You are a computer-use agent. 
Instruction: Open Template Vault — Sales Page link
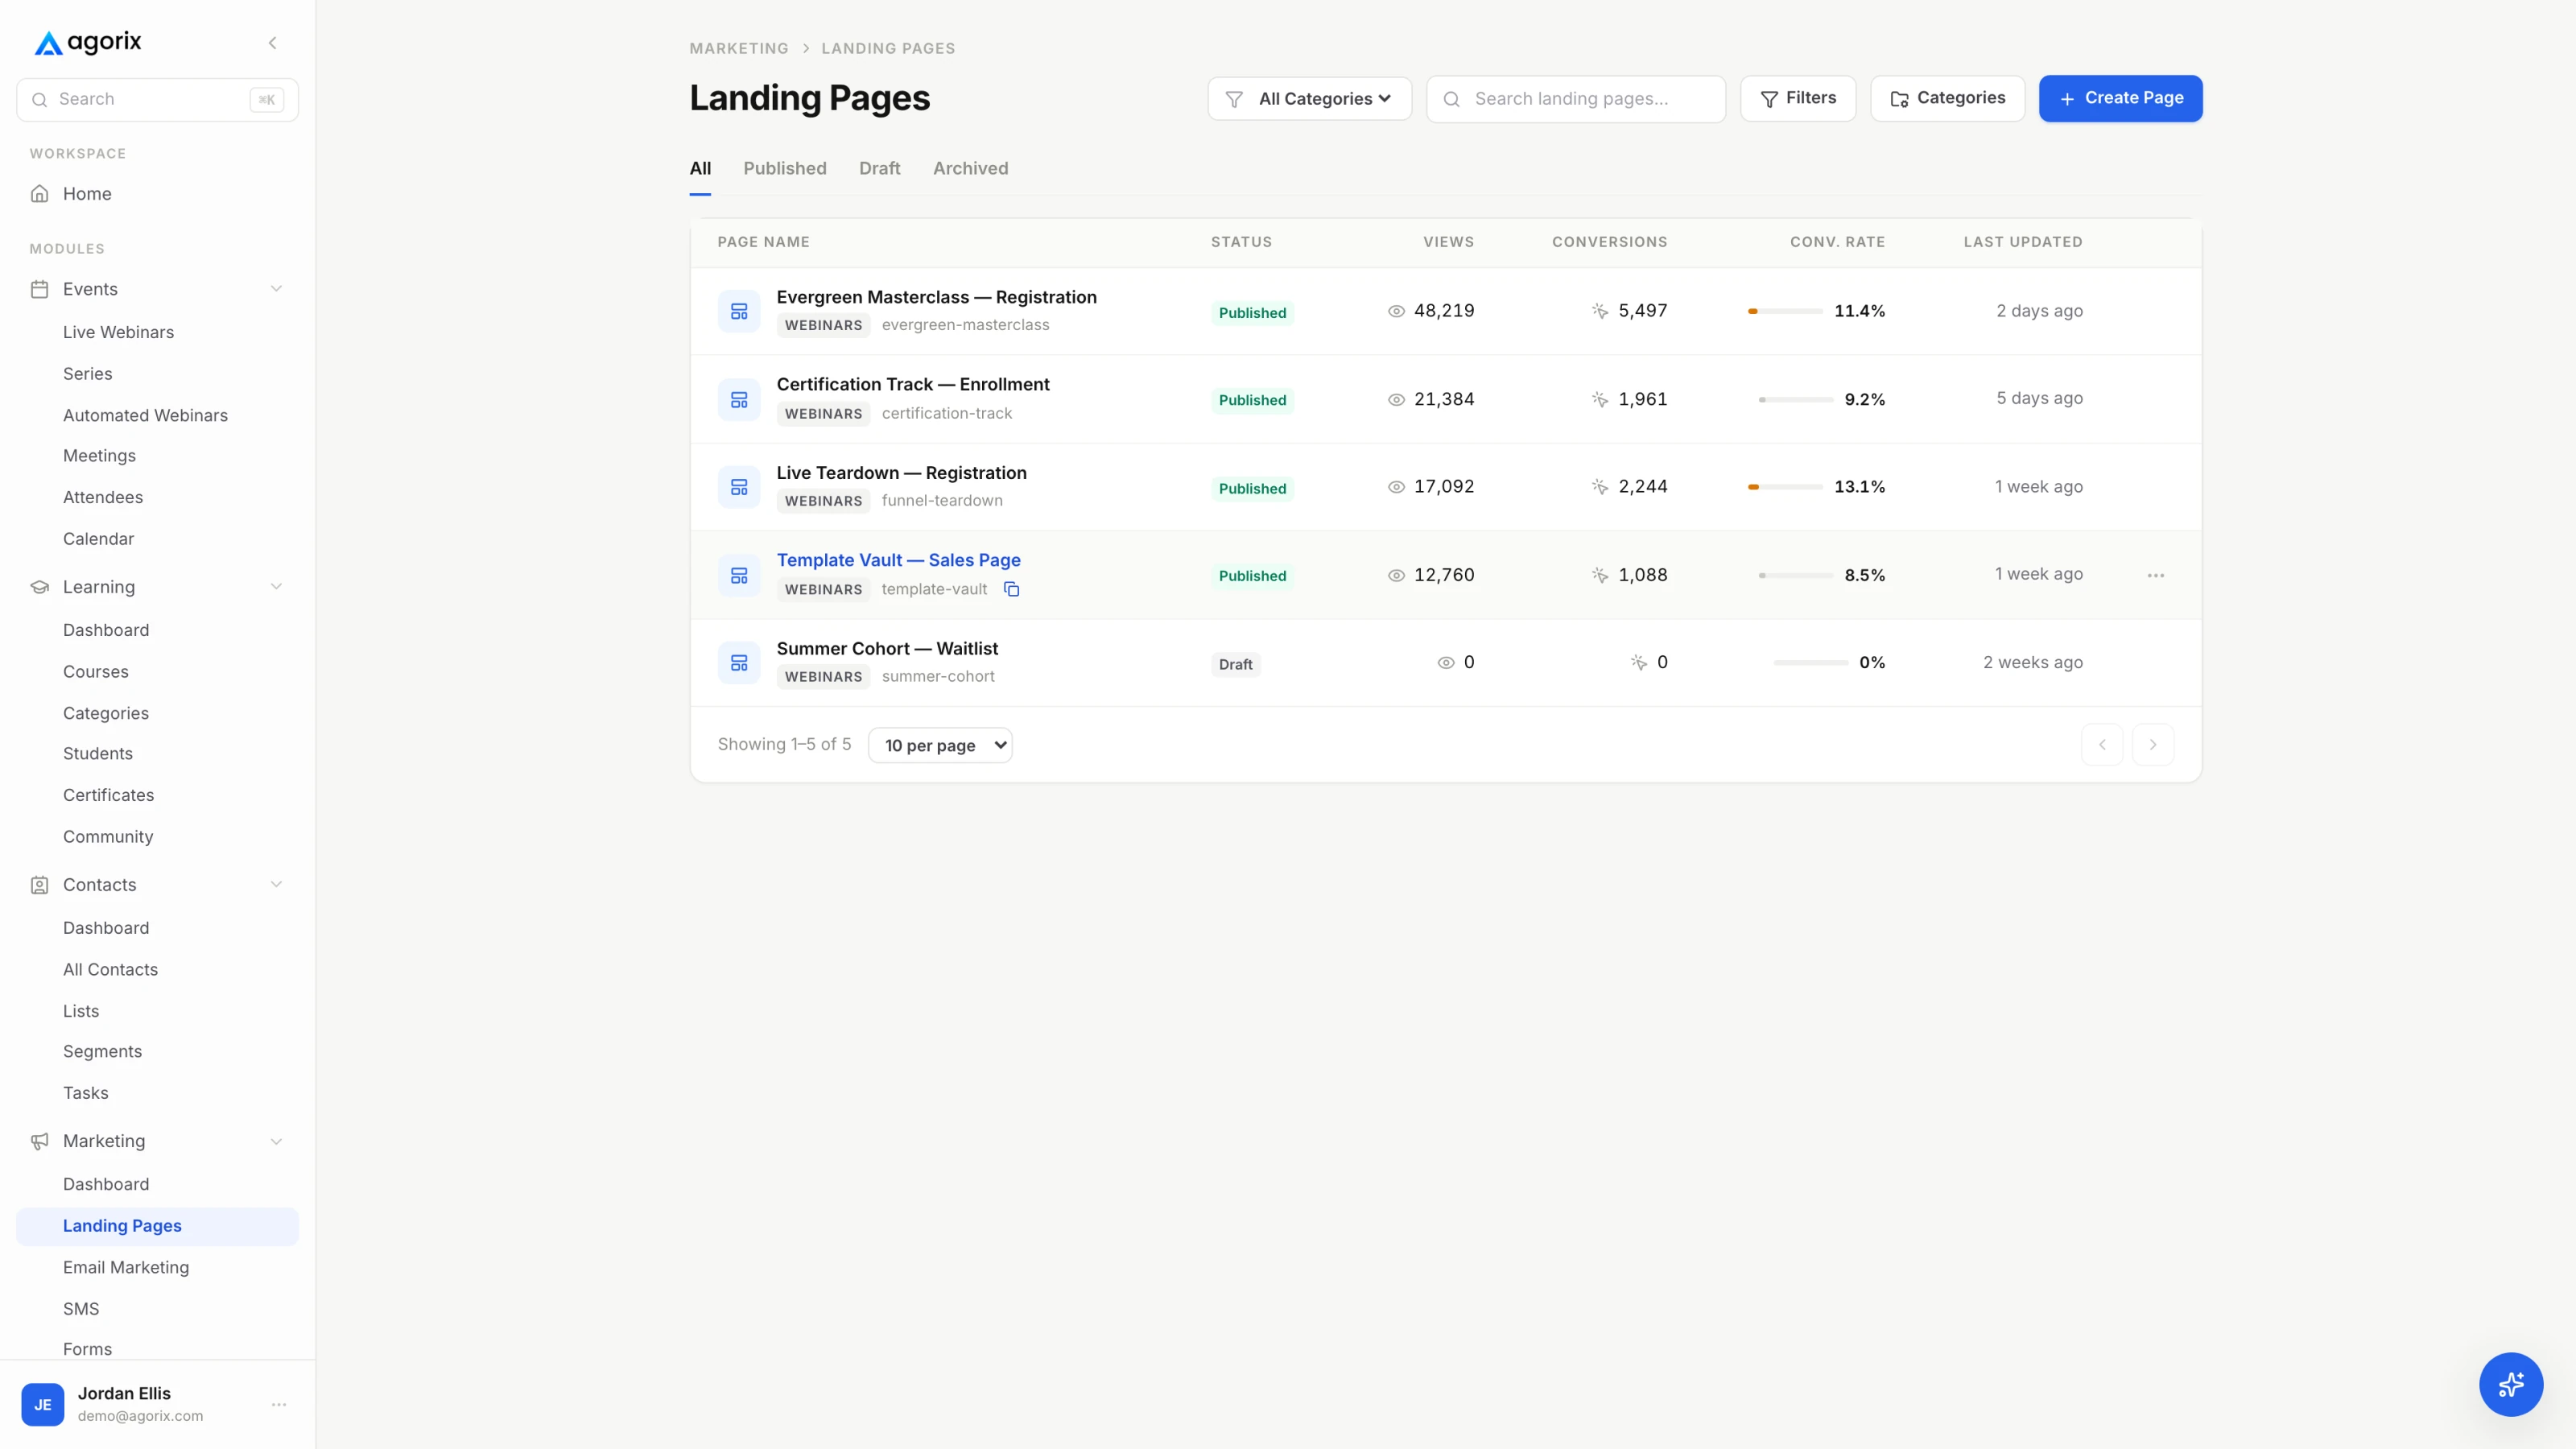click(898, 560)
